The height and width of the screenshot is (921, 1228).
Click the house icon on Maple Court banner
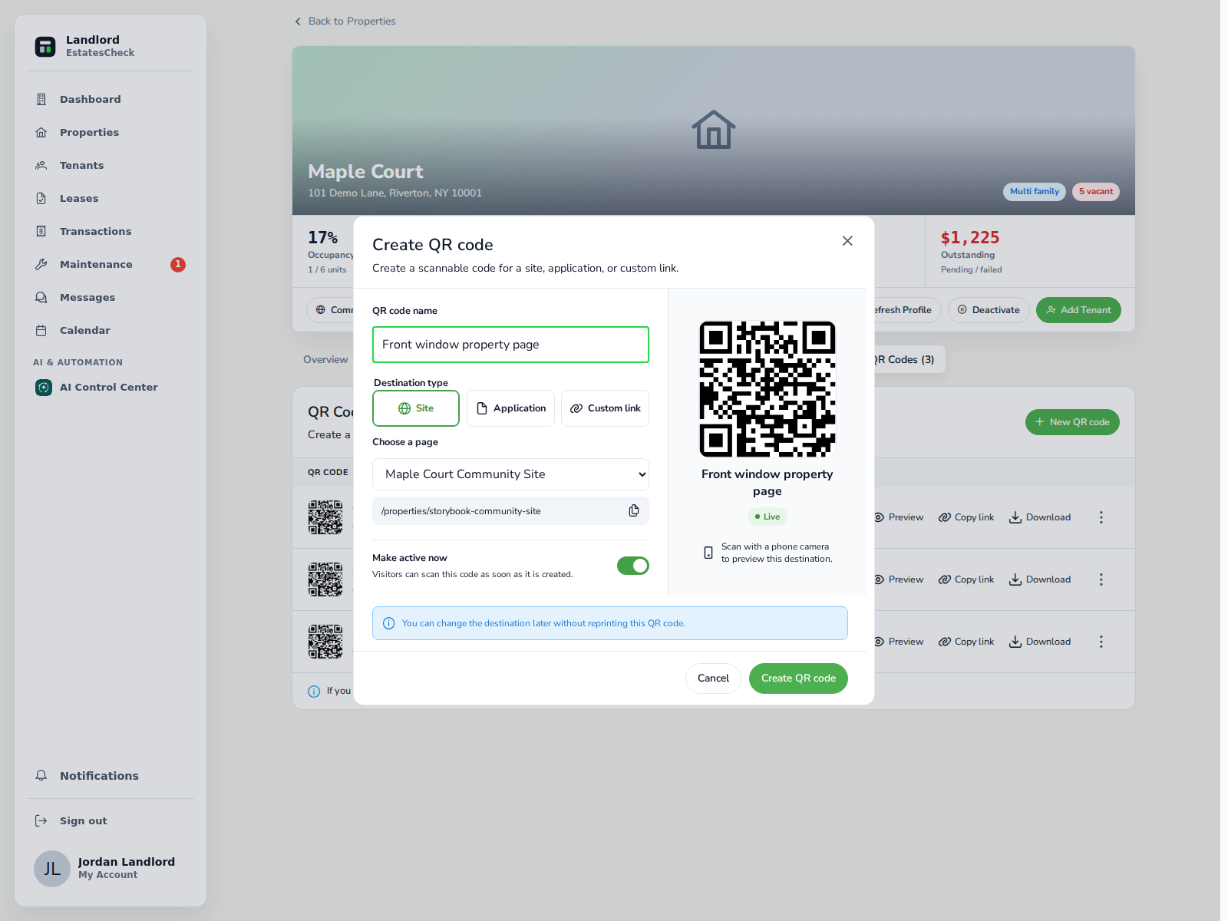tap(714, 129)
